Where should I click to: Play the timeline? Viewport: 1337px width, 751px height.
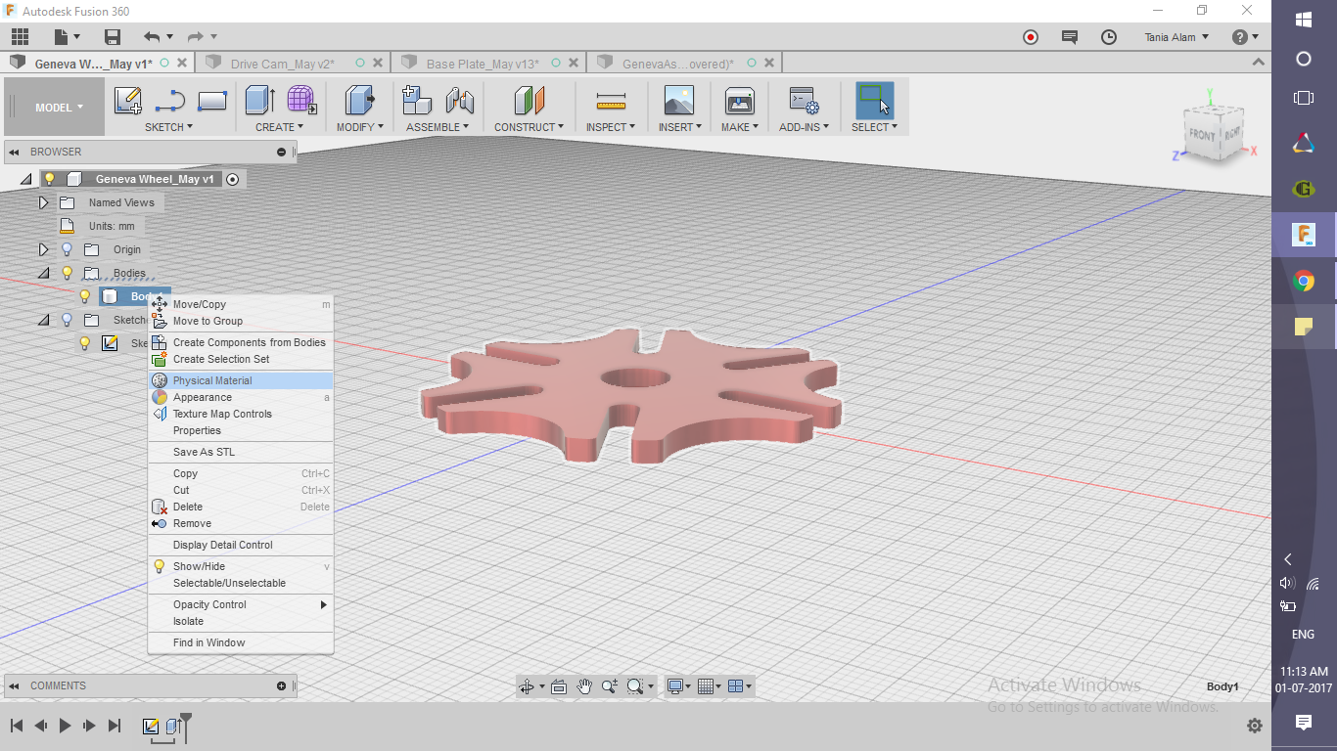pyautogui.click(x=66, y=726)
